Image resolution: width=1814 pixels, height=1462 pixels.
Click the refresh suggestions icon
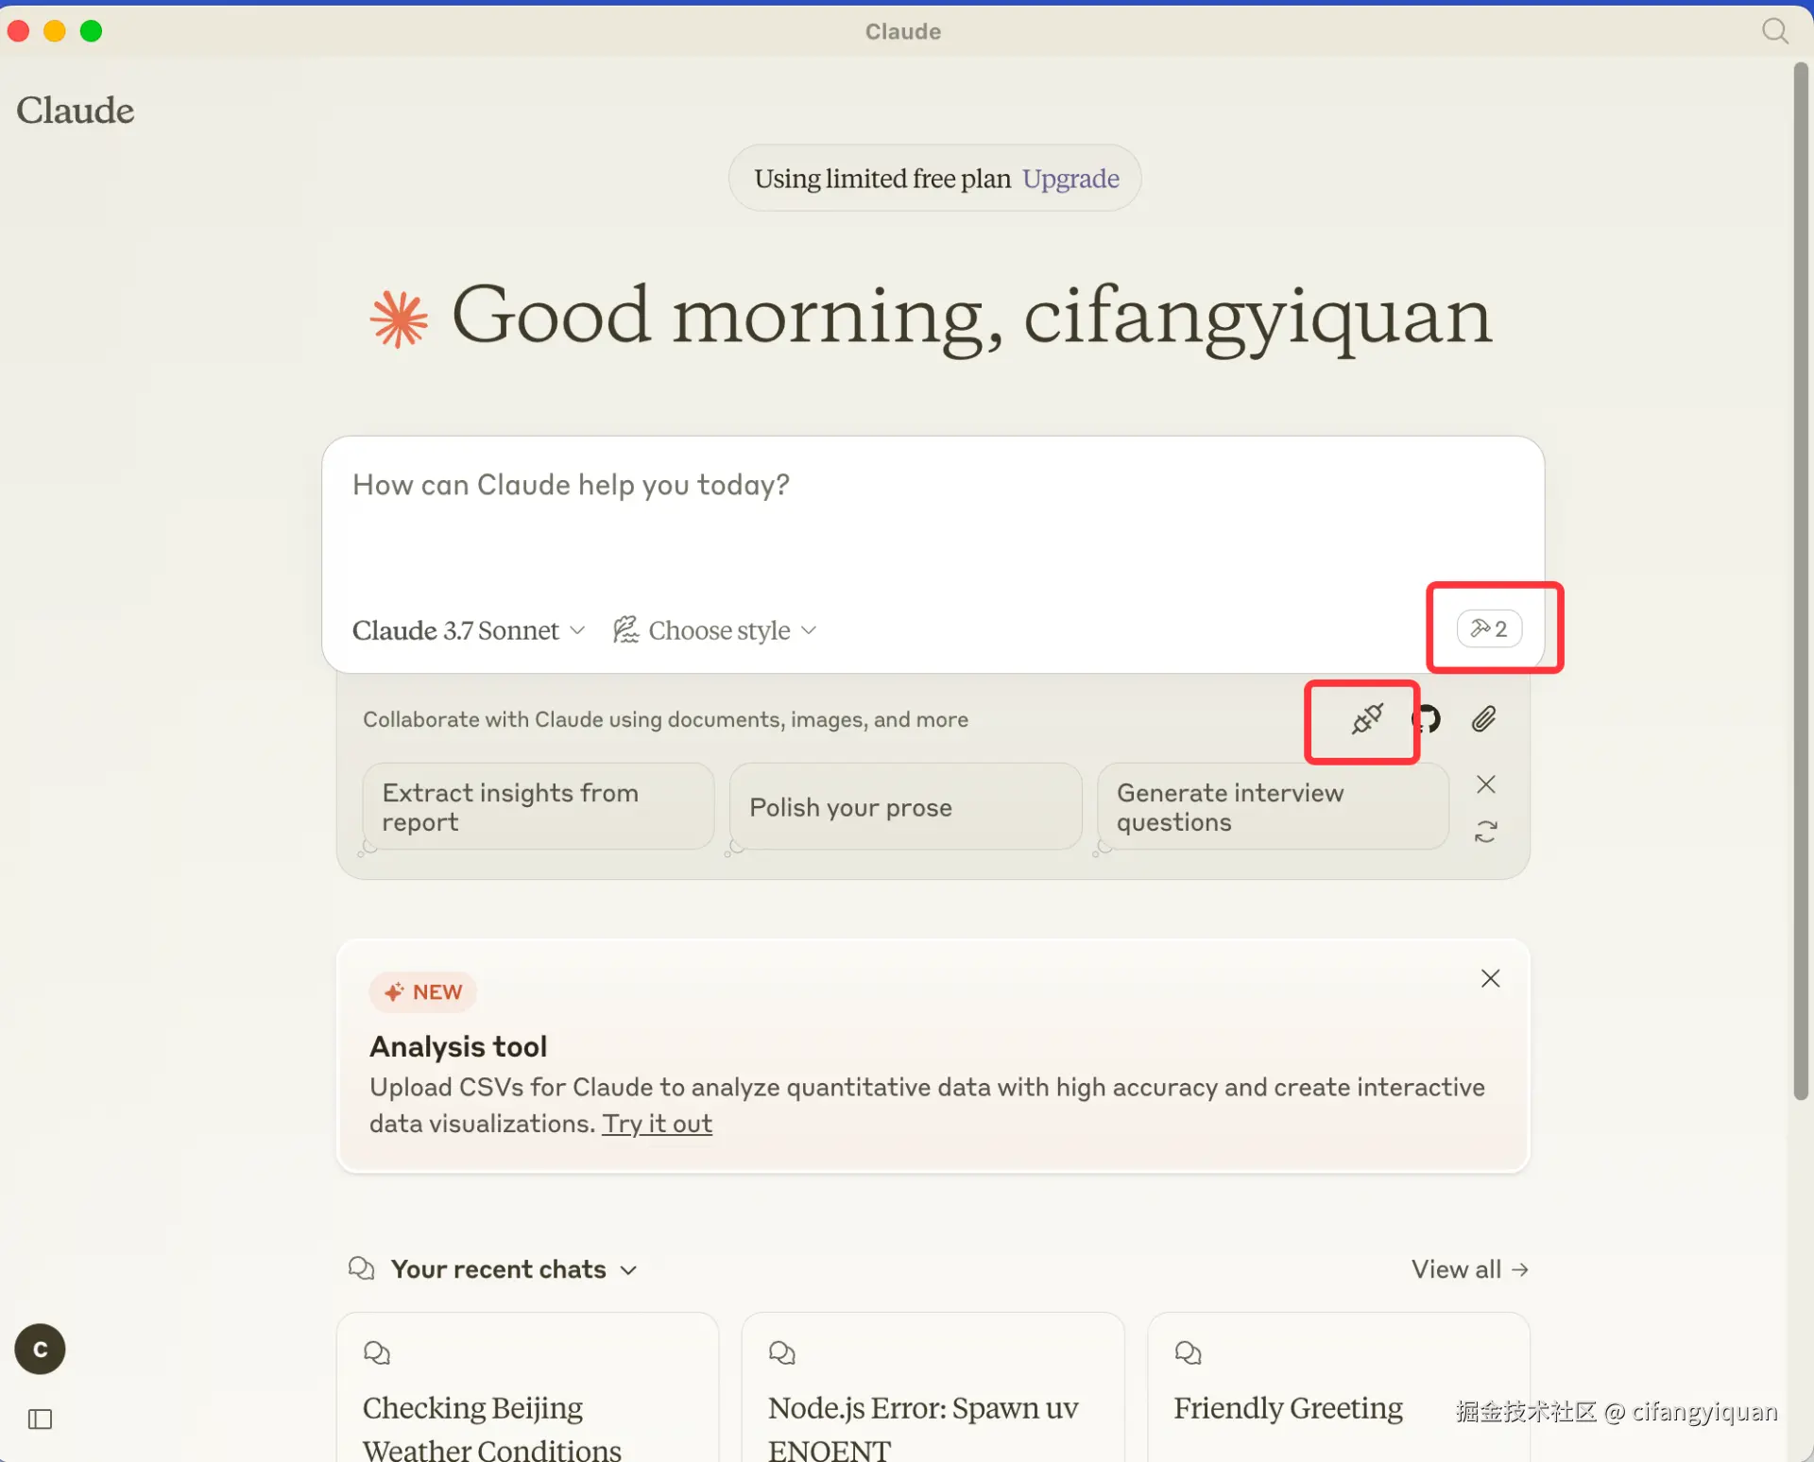(x=1485, y=832)
